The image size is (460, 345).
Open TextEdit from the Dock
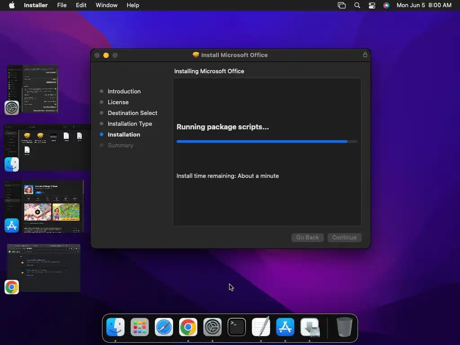click(261, 327)
